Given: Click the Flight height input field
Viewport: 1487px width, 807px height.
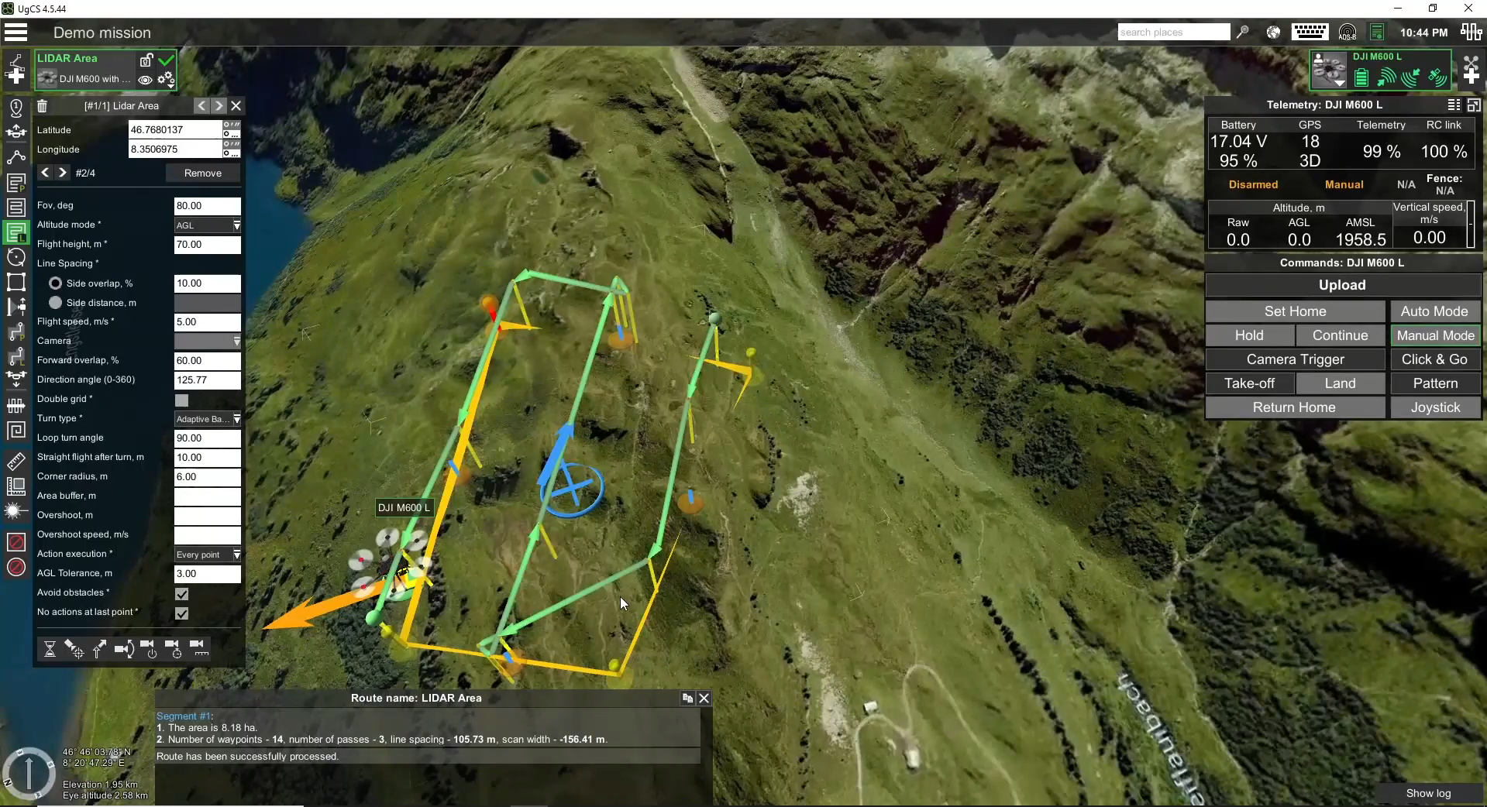Looking at the screenshot, I should 207,245.
